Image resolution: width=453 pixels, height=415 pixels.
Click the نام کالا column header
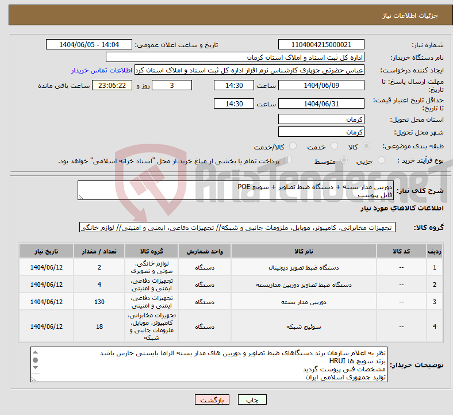coord(304,251)
